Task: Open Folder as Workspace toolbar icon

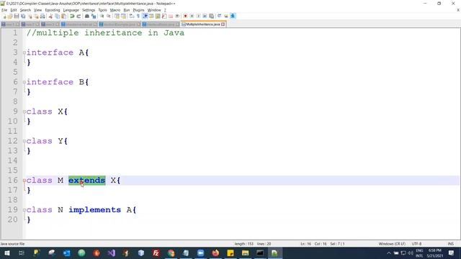Action: coord(171,16)
